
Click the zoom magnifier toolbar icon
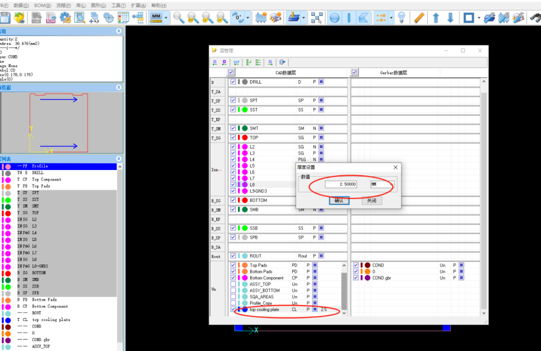179,17
